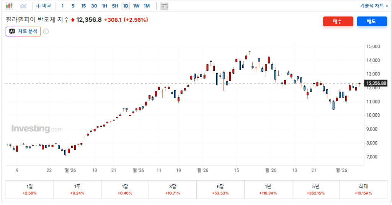Click the 12,356.80 price label on axis
This screenshot has height=205, width=392.
(x=376, y=83)
